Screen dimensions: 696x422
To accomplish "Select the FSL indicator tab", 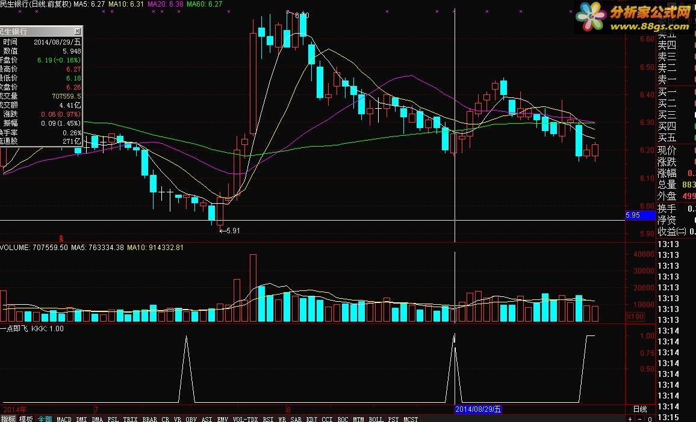I will coord(113,419).
